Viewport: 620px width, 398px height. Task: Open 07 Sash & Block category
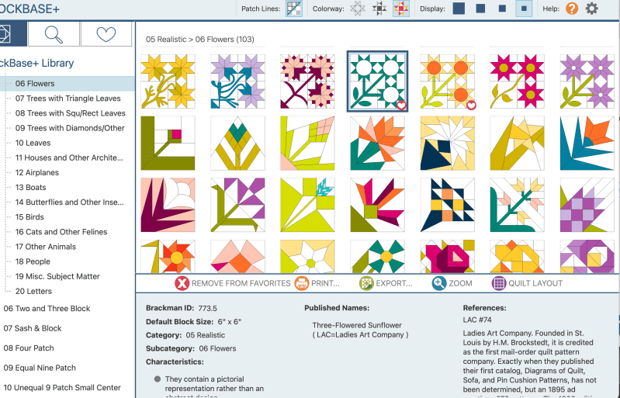coord(33,328)
